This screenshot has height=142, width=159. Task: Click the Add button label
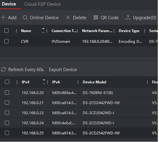click(x=12, y=18)
